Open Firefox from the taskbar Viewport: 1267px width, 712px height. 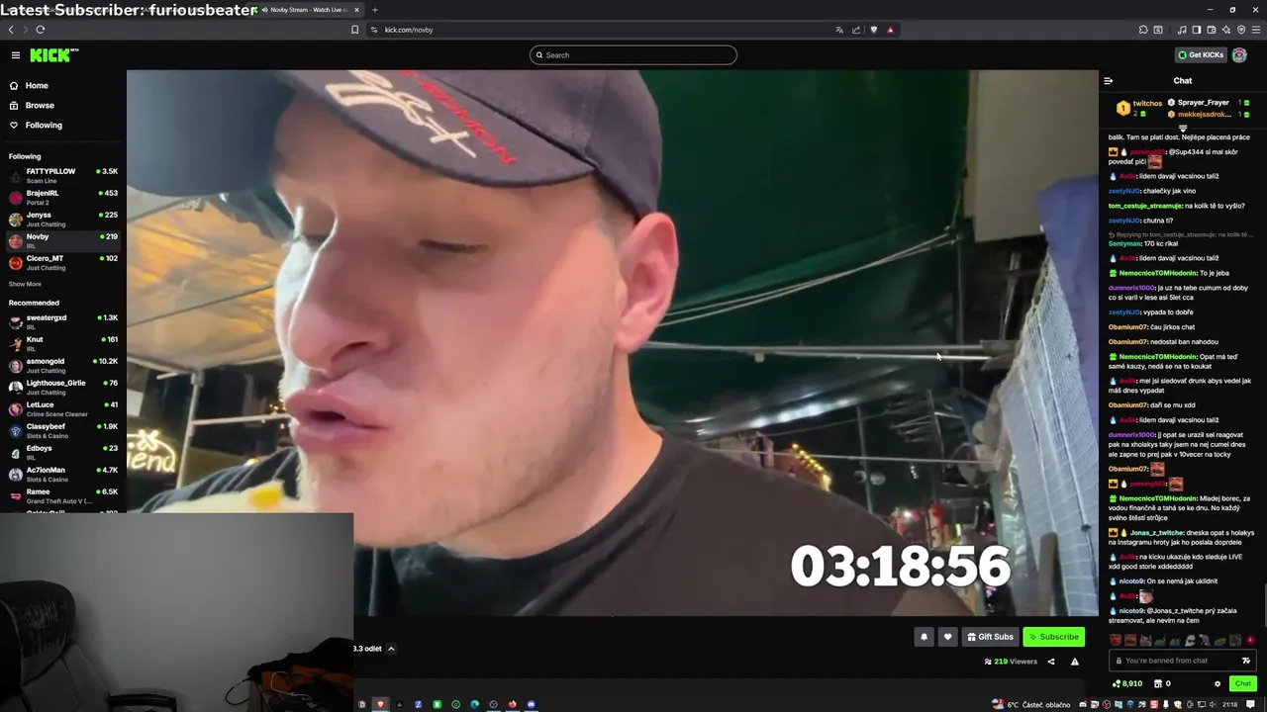513,704
